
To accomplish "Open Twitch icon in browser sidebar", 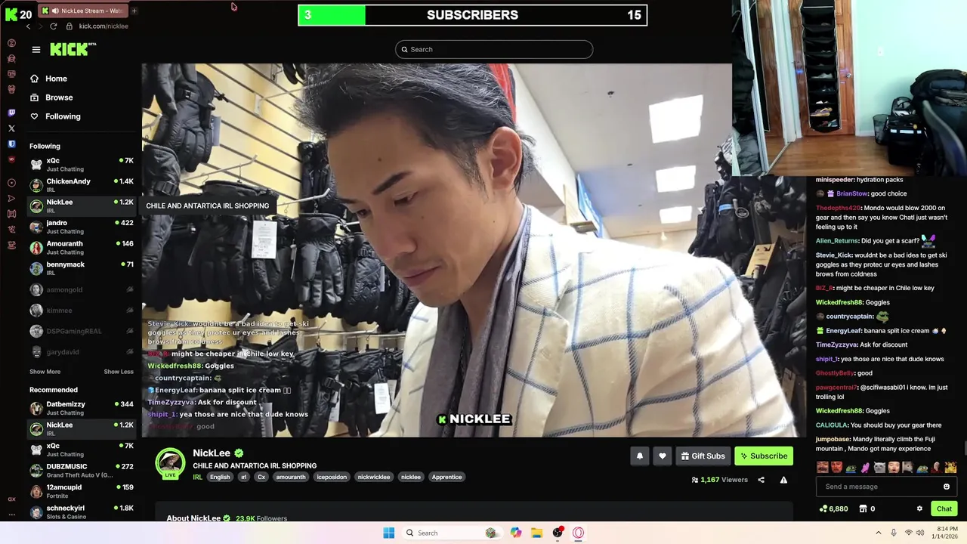I will 11,113.
